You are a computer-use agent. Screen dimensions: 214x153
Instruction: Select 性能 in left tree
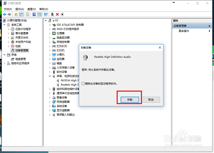tap(18, 46)
